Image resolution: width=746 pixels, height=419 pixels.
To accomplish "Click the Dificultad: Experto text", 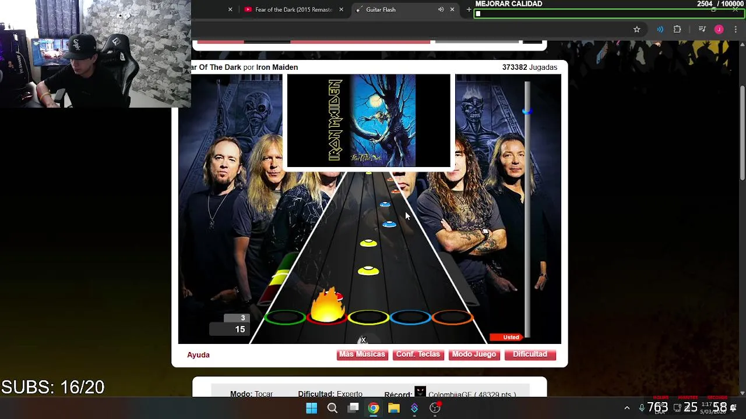I will coord(330,394).
